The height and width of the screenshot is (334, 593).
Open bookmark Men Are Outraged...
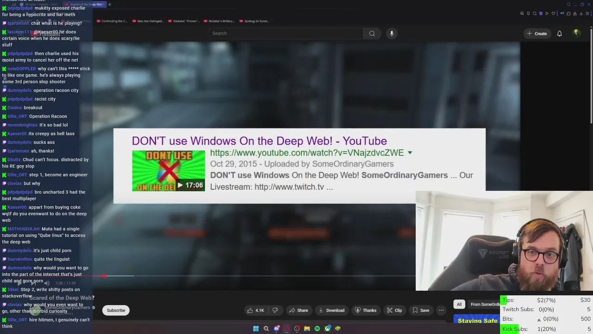[148, 21]
